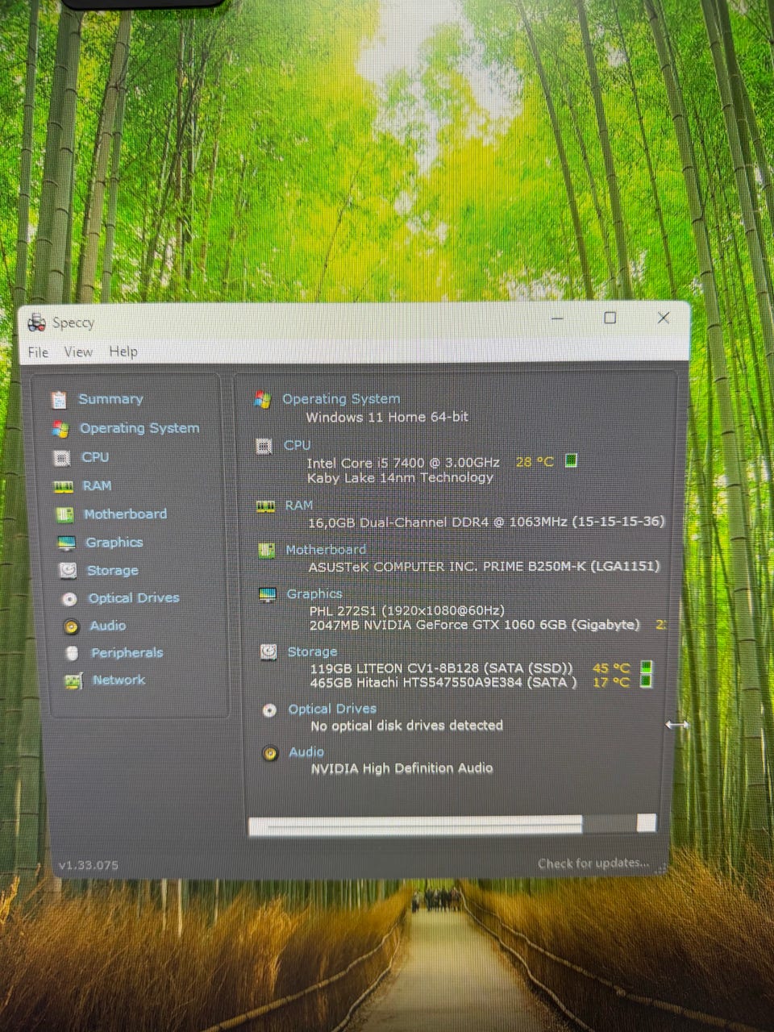The height and width of the screenshot is (1032, 774).
Task: Select the Graphics monitor icon in sidebar
Action: tap(66, 543)
